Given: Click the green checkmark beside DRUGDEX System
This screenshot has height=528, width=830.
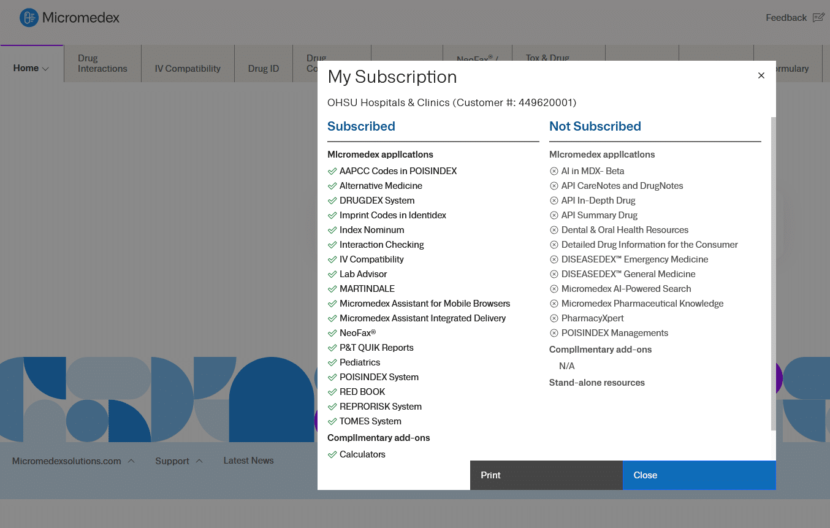Looking at the screenshot, I should click(x=332, y=201).
